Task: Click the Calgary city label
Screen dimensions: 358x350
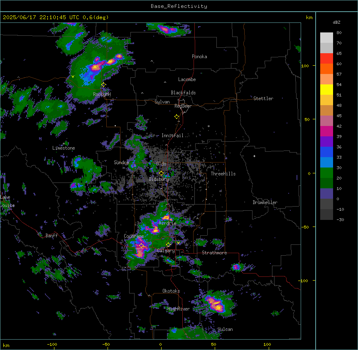Action: (x=166, y=251)
